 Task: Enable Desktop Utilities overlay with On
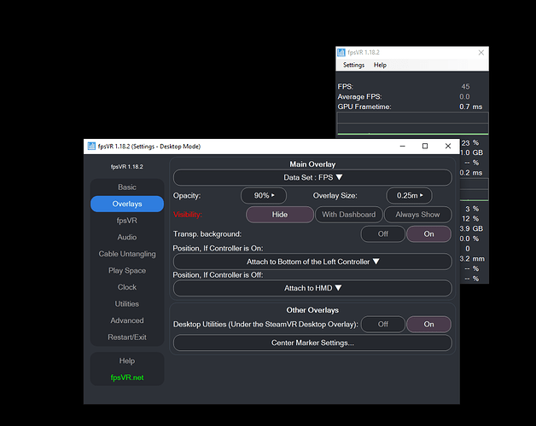pyautogui.click(x=428, y=324)
